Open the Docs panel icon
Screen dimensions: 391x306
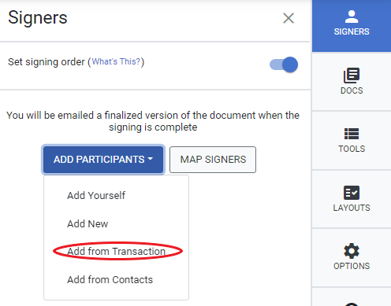[352, 76]
